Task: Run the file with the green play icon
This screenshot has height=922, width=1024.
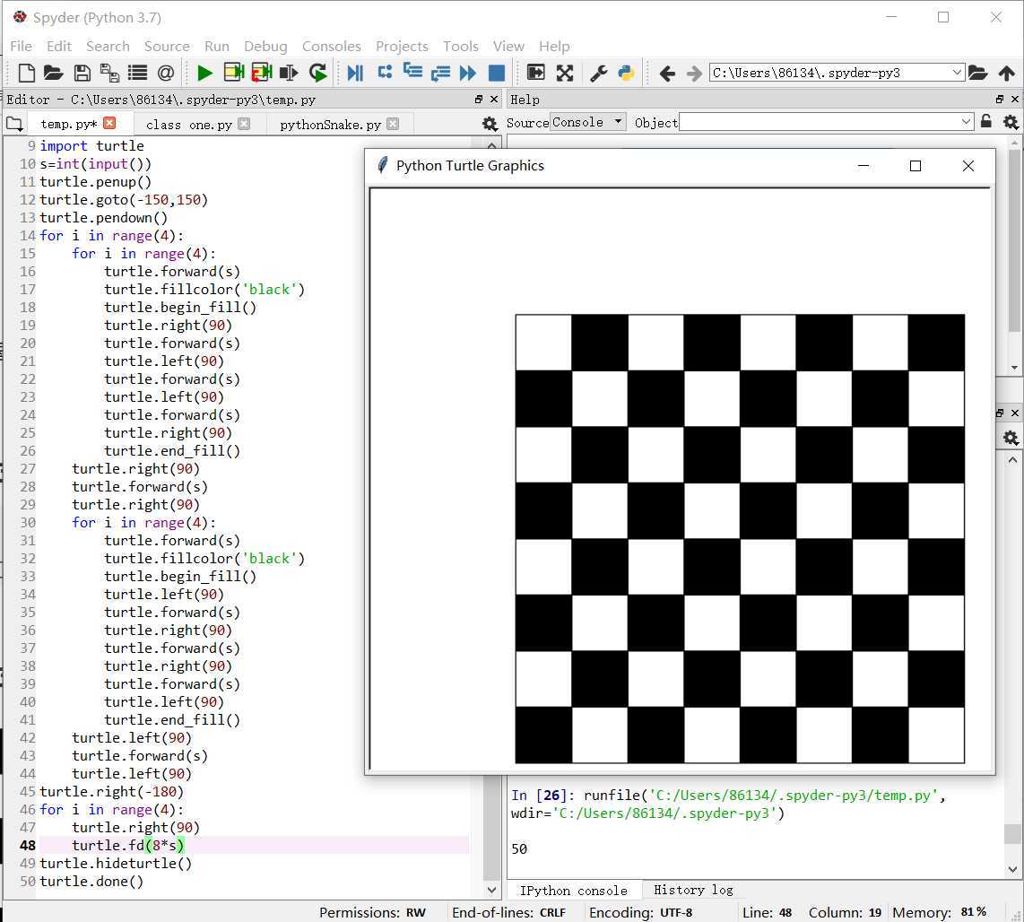Action: pyautogui.click(x=204, y=73)
